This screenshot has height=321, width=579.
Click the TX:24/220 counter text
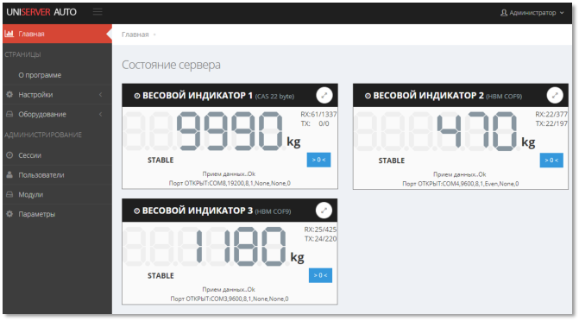(x=320, y=239)
